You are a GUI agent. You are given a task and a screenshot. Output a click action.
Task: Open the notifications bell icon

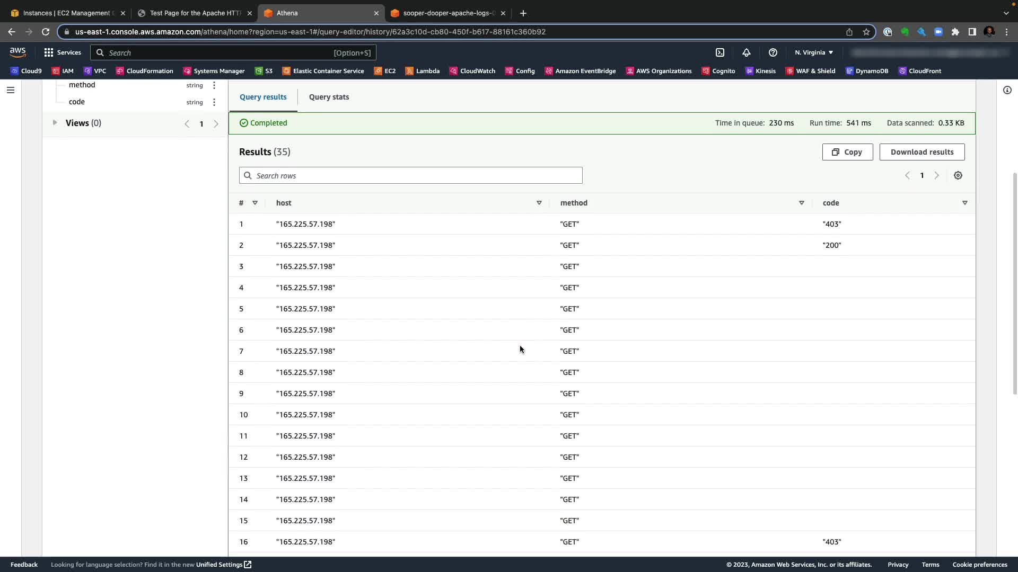[x=746, y=52]
